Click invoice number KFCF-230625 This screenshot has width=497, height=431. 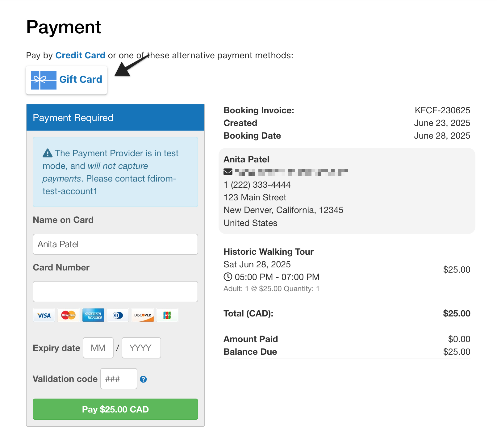point(442,110)
